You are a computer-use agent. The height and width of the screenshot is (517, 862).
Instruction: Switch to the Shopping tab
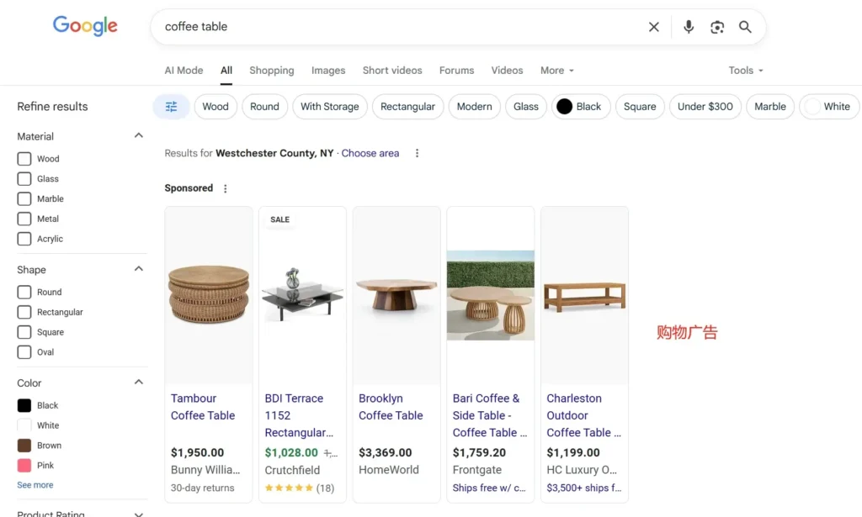coord(271,71)
